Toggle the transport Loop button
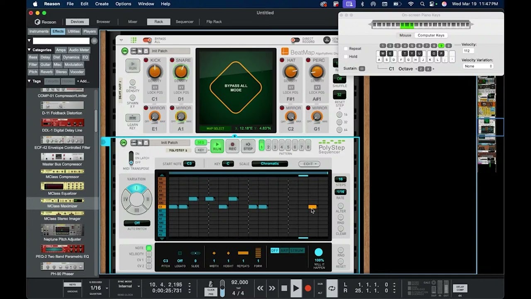 click(332, 288)
